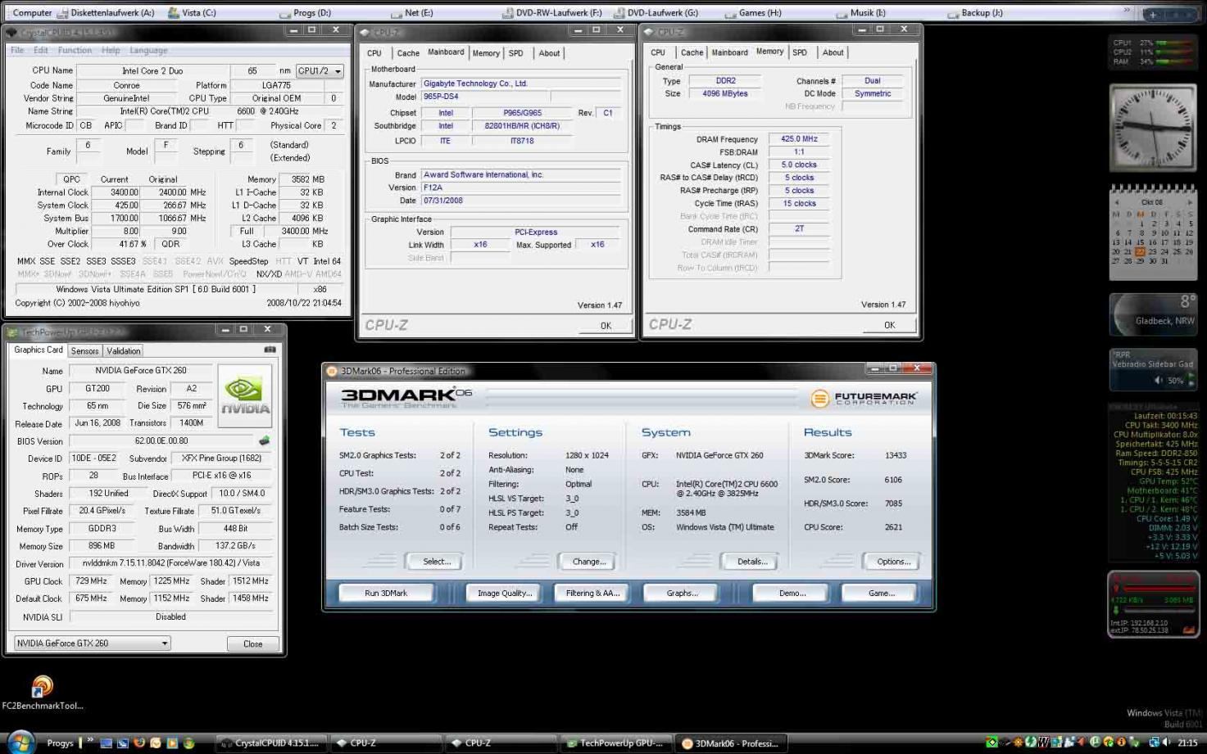Click Close button in GPU-Z

pos(253,643)
